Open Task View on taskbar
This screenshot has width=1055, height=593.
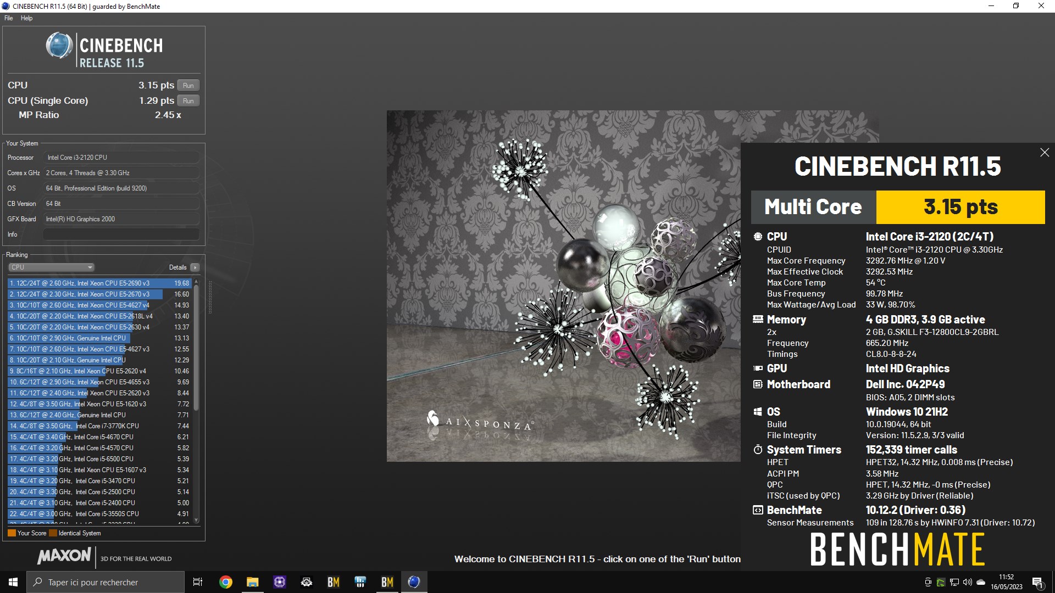[x=198, y=582]
